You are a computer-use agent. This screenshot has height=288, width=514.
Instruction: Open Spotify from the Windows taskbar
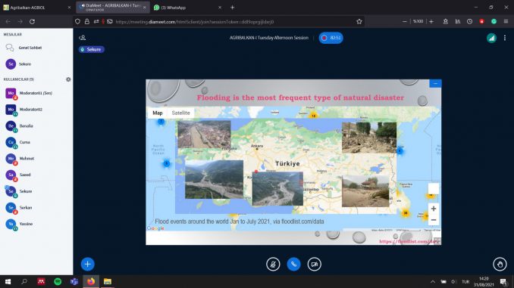pyautogui.click(x=58, y=281)
